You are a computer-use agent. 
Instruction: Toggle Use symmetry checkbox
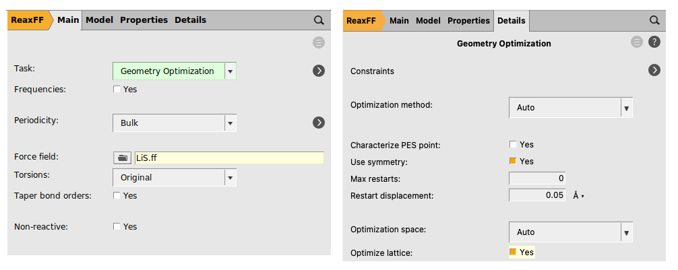coord(513,161)
